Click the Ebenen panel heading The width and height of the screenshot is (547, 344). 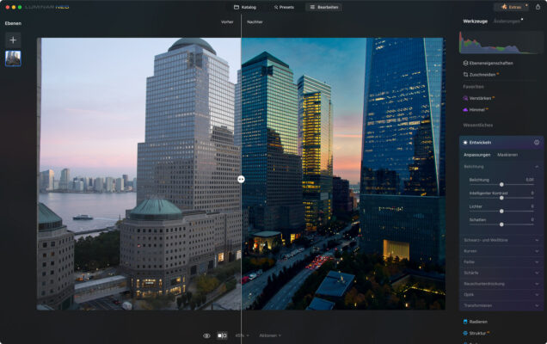pyautogui.click(x=13, y=23)
